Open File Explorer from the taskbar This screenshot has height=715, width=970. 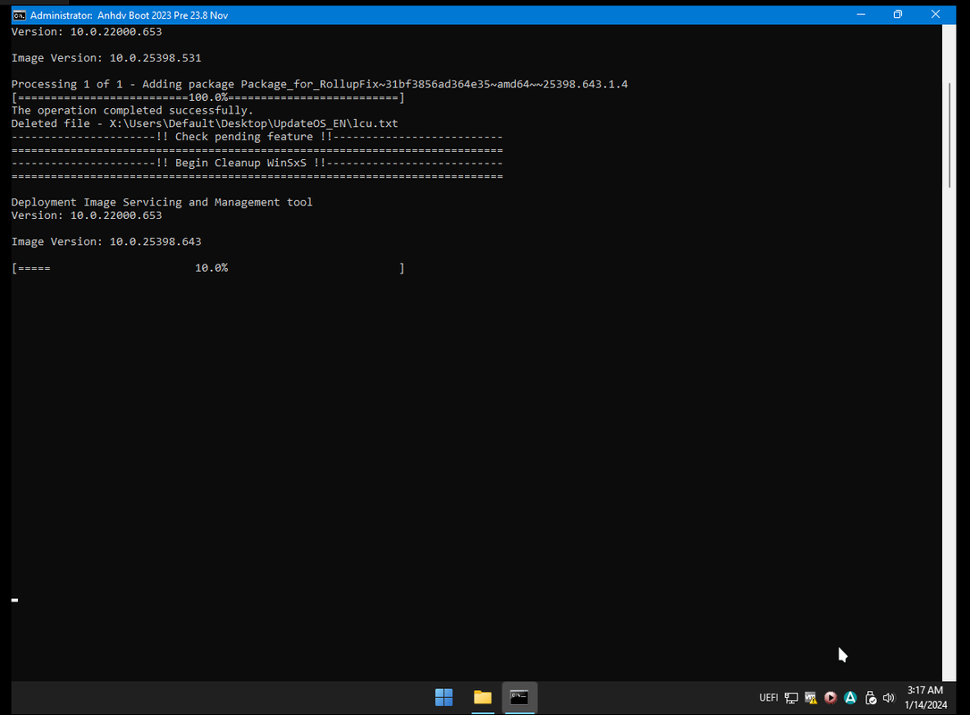coord(483,698)
